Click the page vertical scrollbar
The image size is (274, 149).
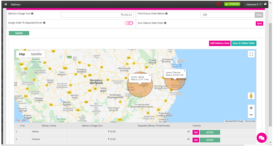[270, 75]
